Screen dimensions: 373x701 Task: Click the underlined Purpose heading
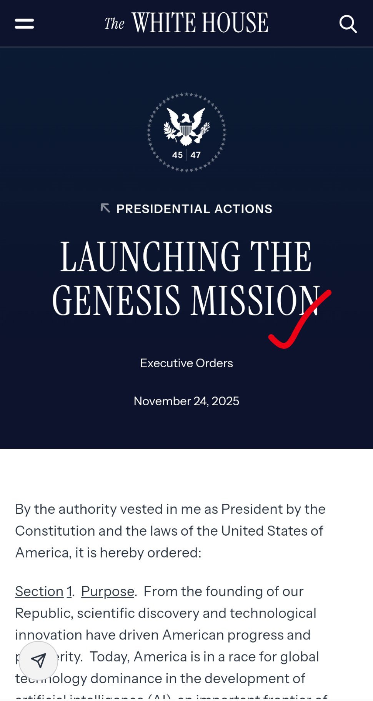point(108,591)
